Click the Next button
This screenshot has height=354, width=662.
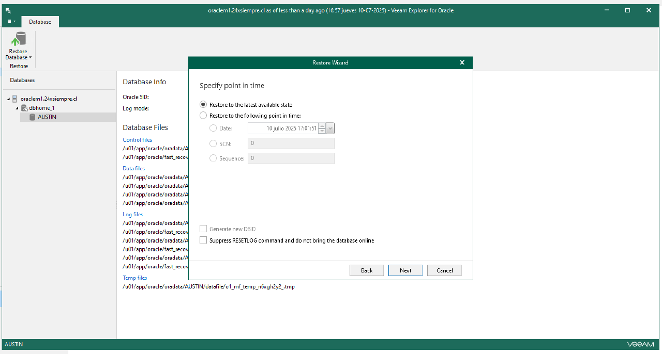[x=405, y=270]
